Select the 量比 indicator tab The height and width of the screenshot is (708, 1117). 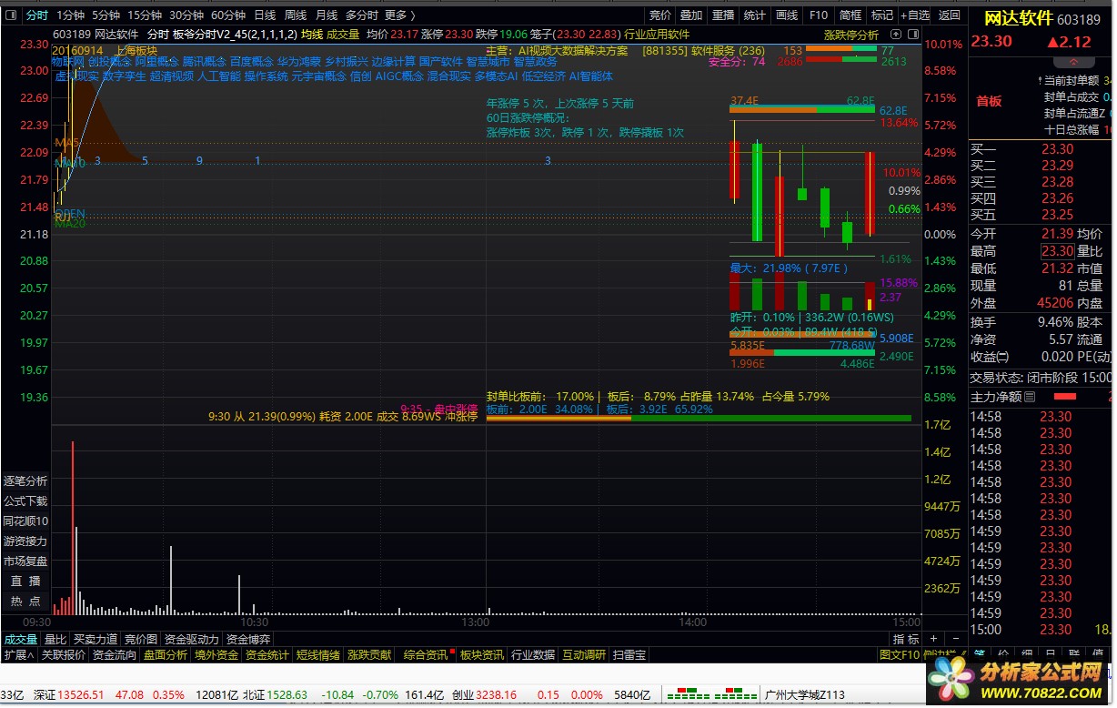click(x=55, y=640)
